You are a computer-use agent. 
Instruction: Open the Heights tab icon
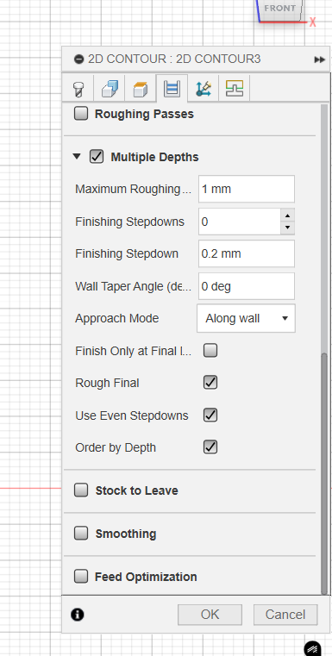pos(141,89)
